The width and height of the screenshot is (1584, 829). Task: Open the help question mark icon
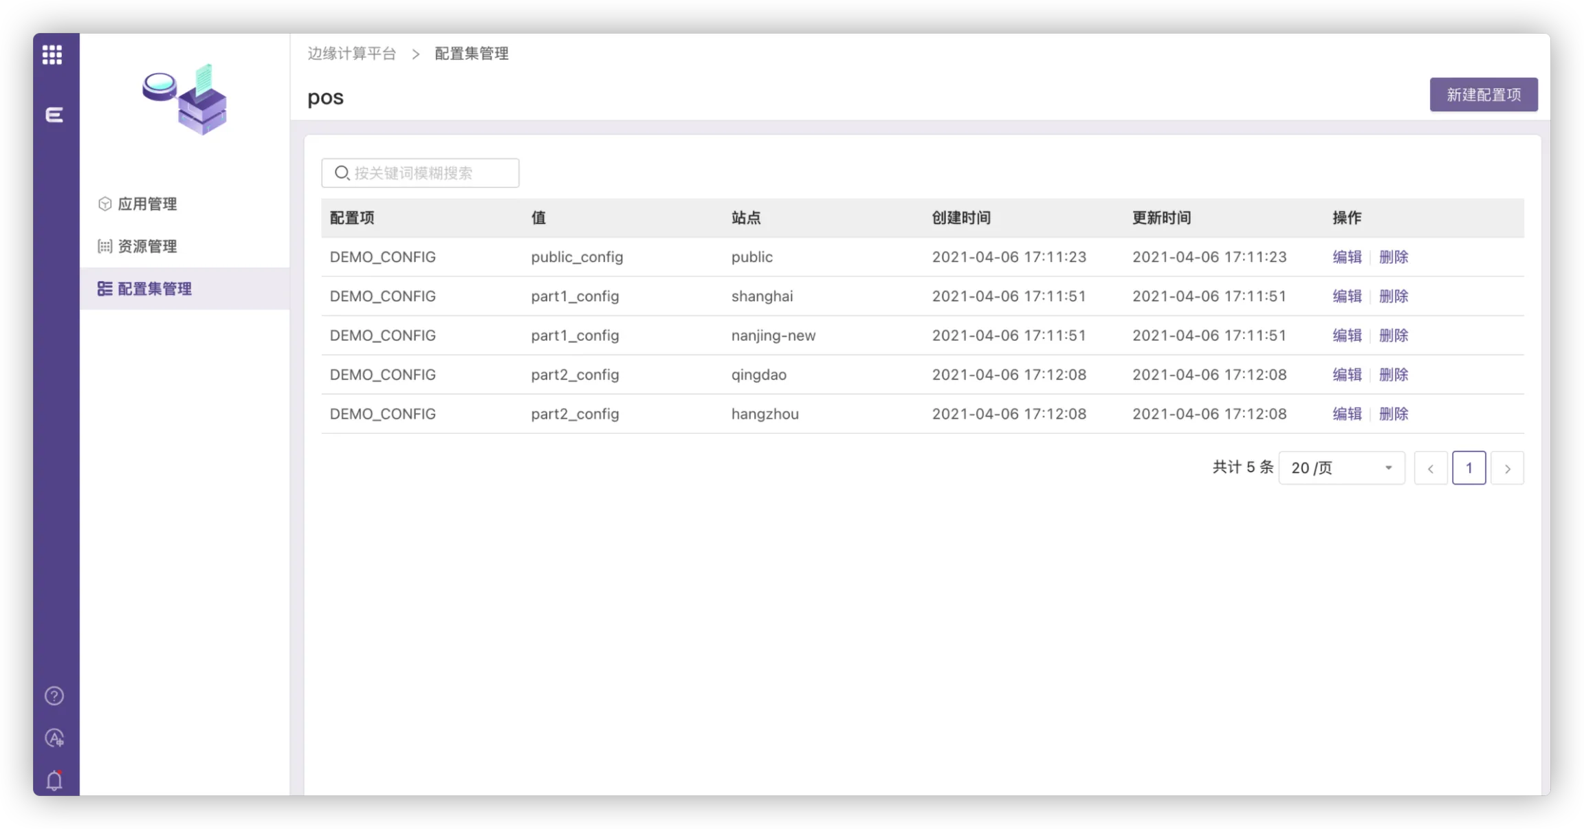click(x=54, y=696)
